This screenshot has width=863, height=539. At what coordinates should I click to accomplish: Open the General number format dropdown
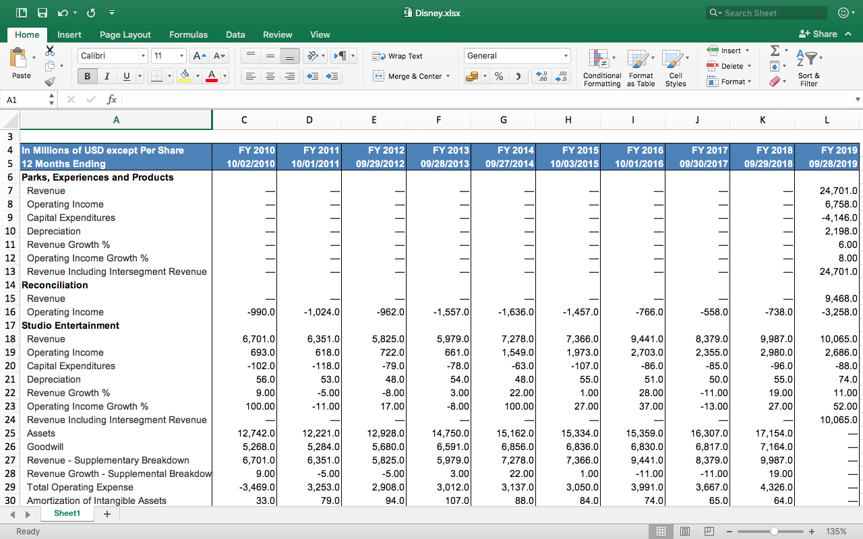565,56
